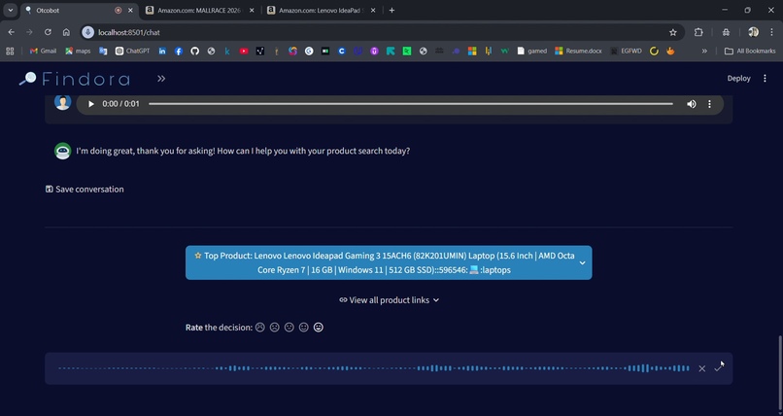
Task: Close the Amazon Lenovo IdeaPad tab
Action: [372, 10]
